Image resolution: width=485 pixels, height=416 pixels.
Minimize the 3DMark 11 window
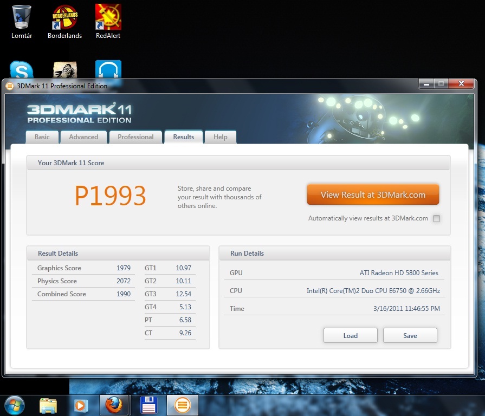coord(426,84)
